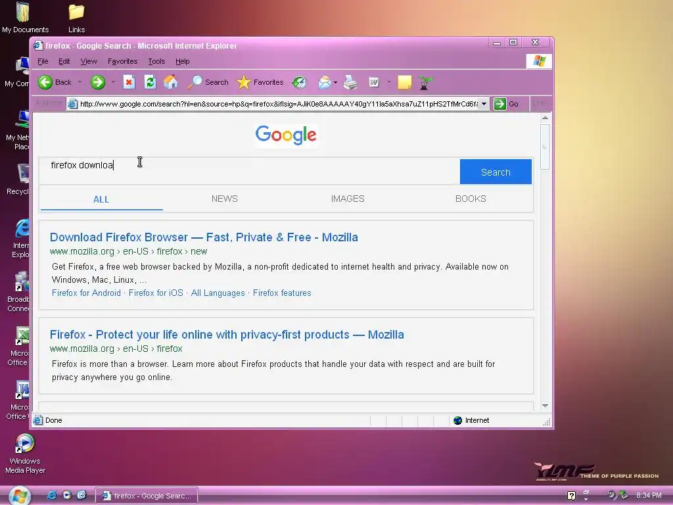The height and width of the screenshot is (505, 673).
Task: Follow the Firefox for iOS link
Action: click(x=156, y=293)
